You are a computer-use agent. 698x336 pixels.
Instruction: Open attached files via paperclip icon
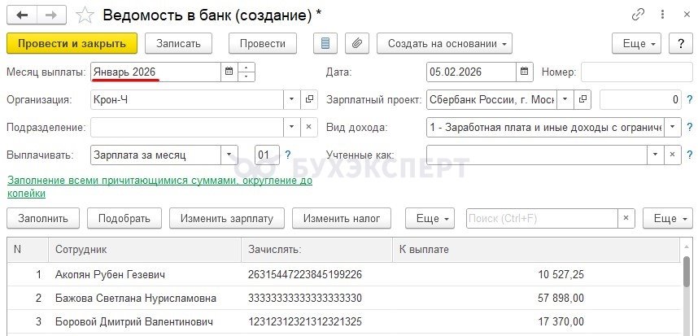click(357, 43)
